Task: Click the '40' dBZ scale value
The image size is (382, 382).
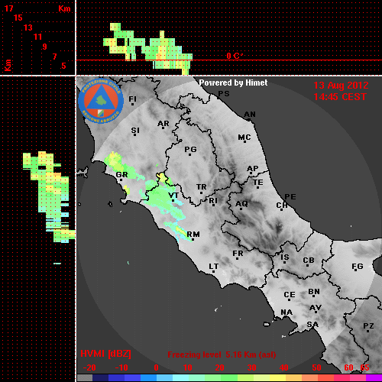Action: point(284,367)
